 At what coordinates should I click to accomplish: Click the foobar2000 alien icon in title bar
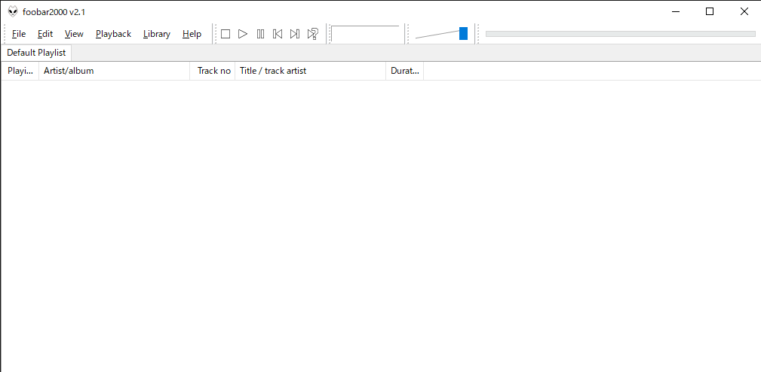click(x=13, y=11)
